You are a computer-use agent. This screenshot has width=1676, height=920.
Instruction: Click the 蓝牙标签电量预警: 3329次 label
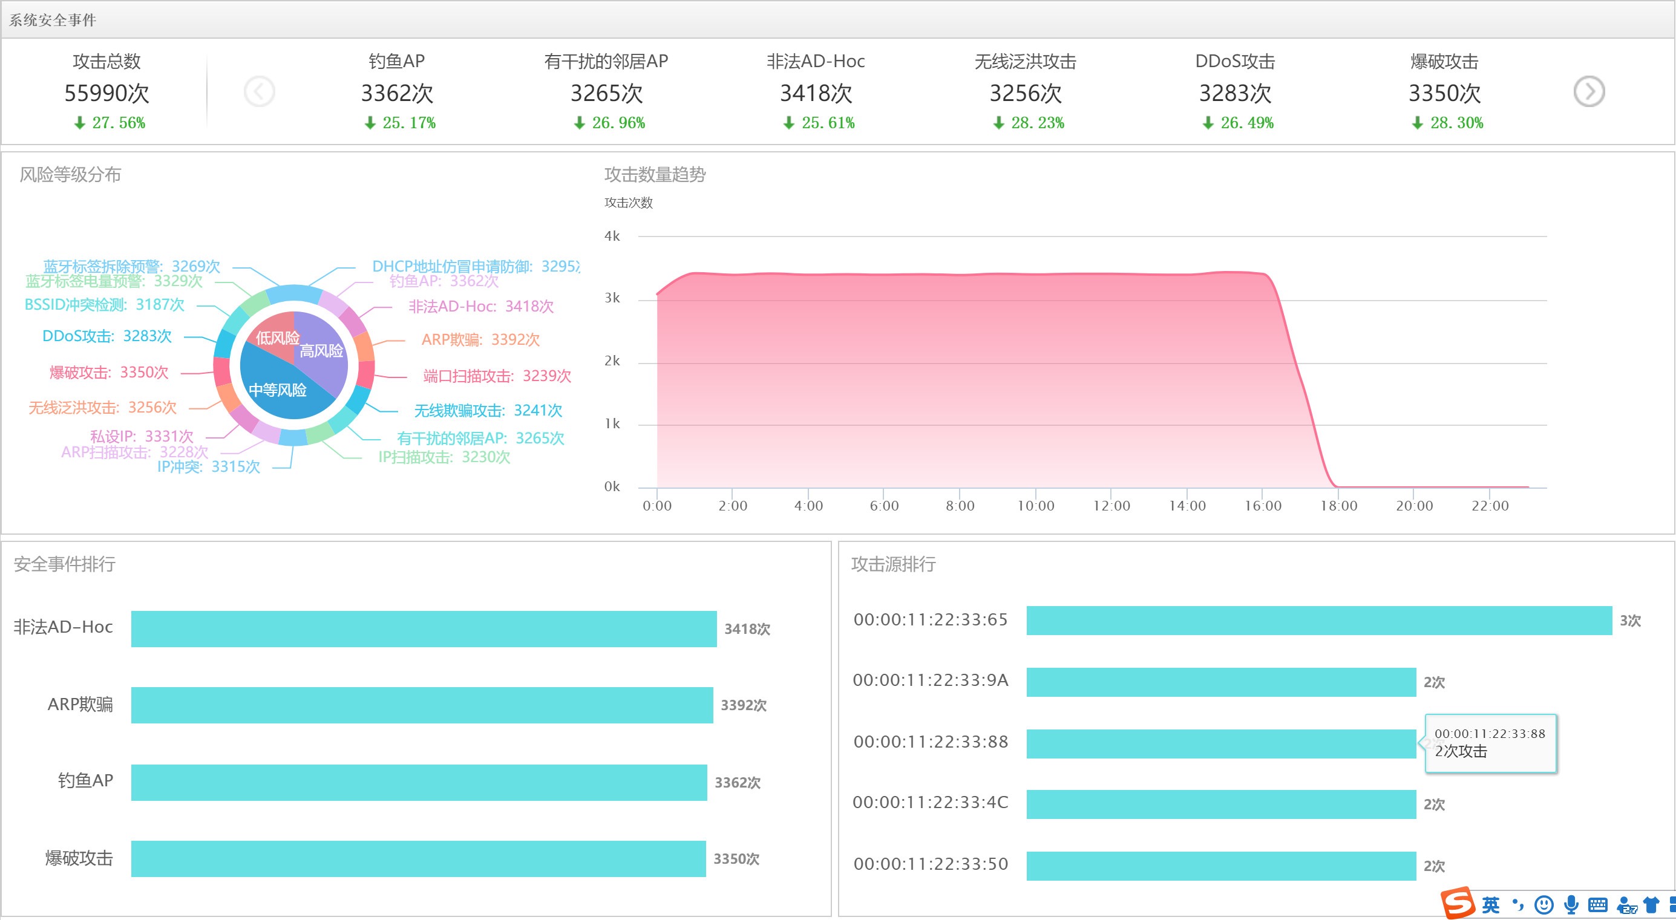114,281
